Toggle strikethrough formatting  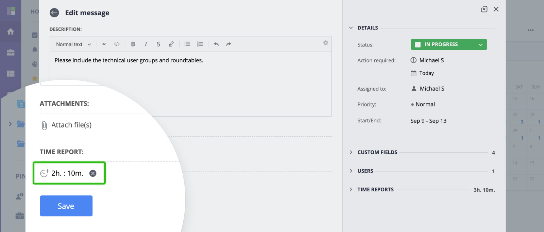158,44
